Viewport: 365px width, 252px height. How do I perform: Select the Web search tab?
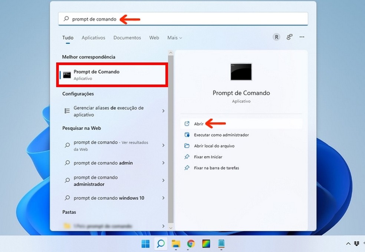pyautogui.click(x=154, y=37)
